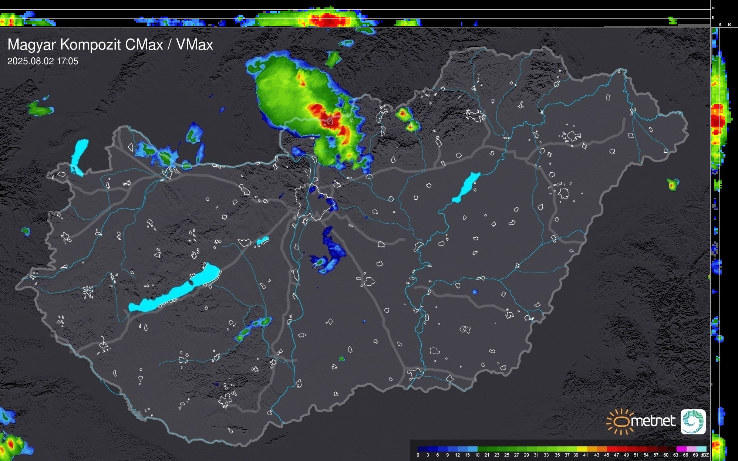Image resolution: width=738 pixels, height=461 pixels.
Task: Click the first dark green 18 dBZ swatch
Action: 482,449
